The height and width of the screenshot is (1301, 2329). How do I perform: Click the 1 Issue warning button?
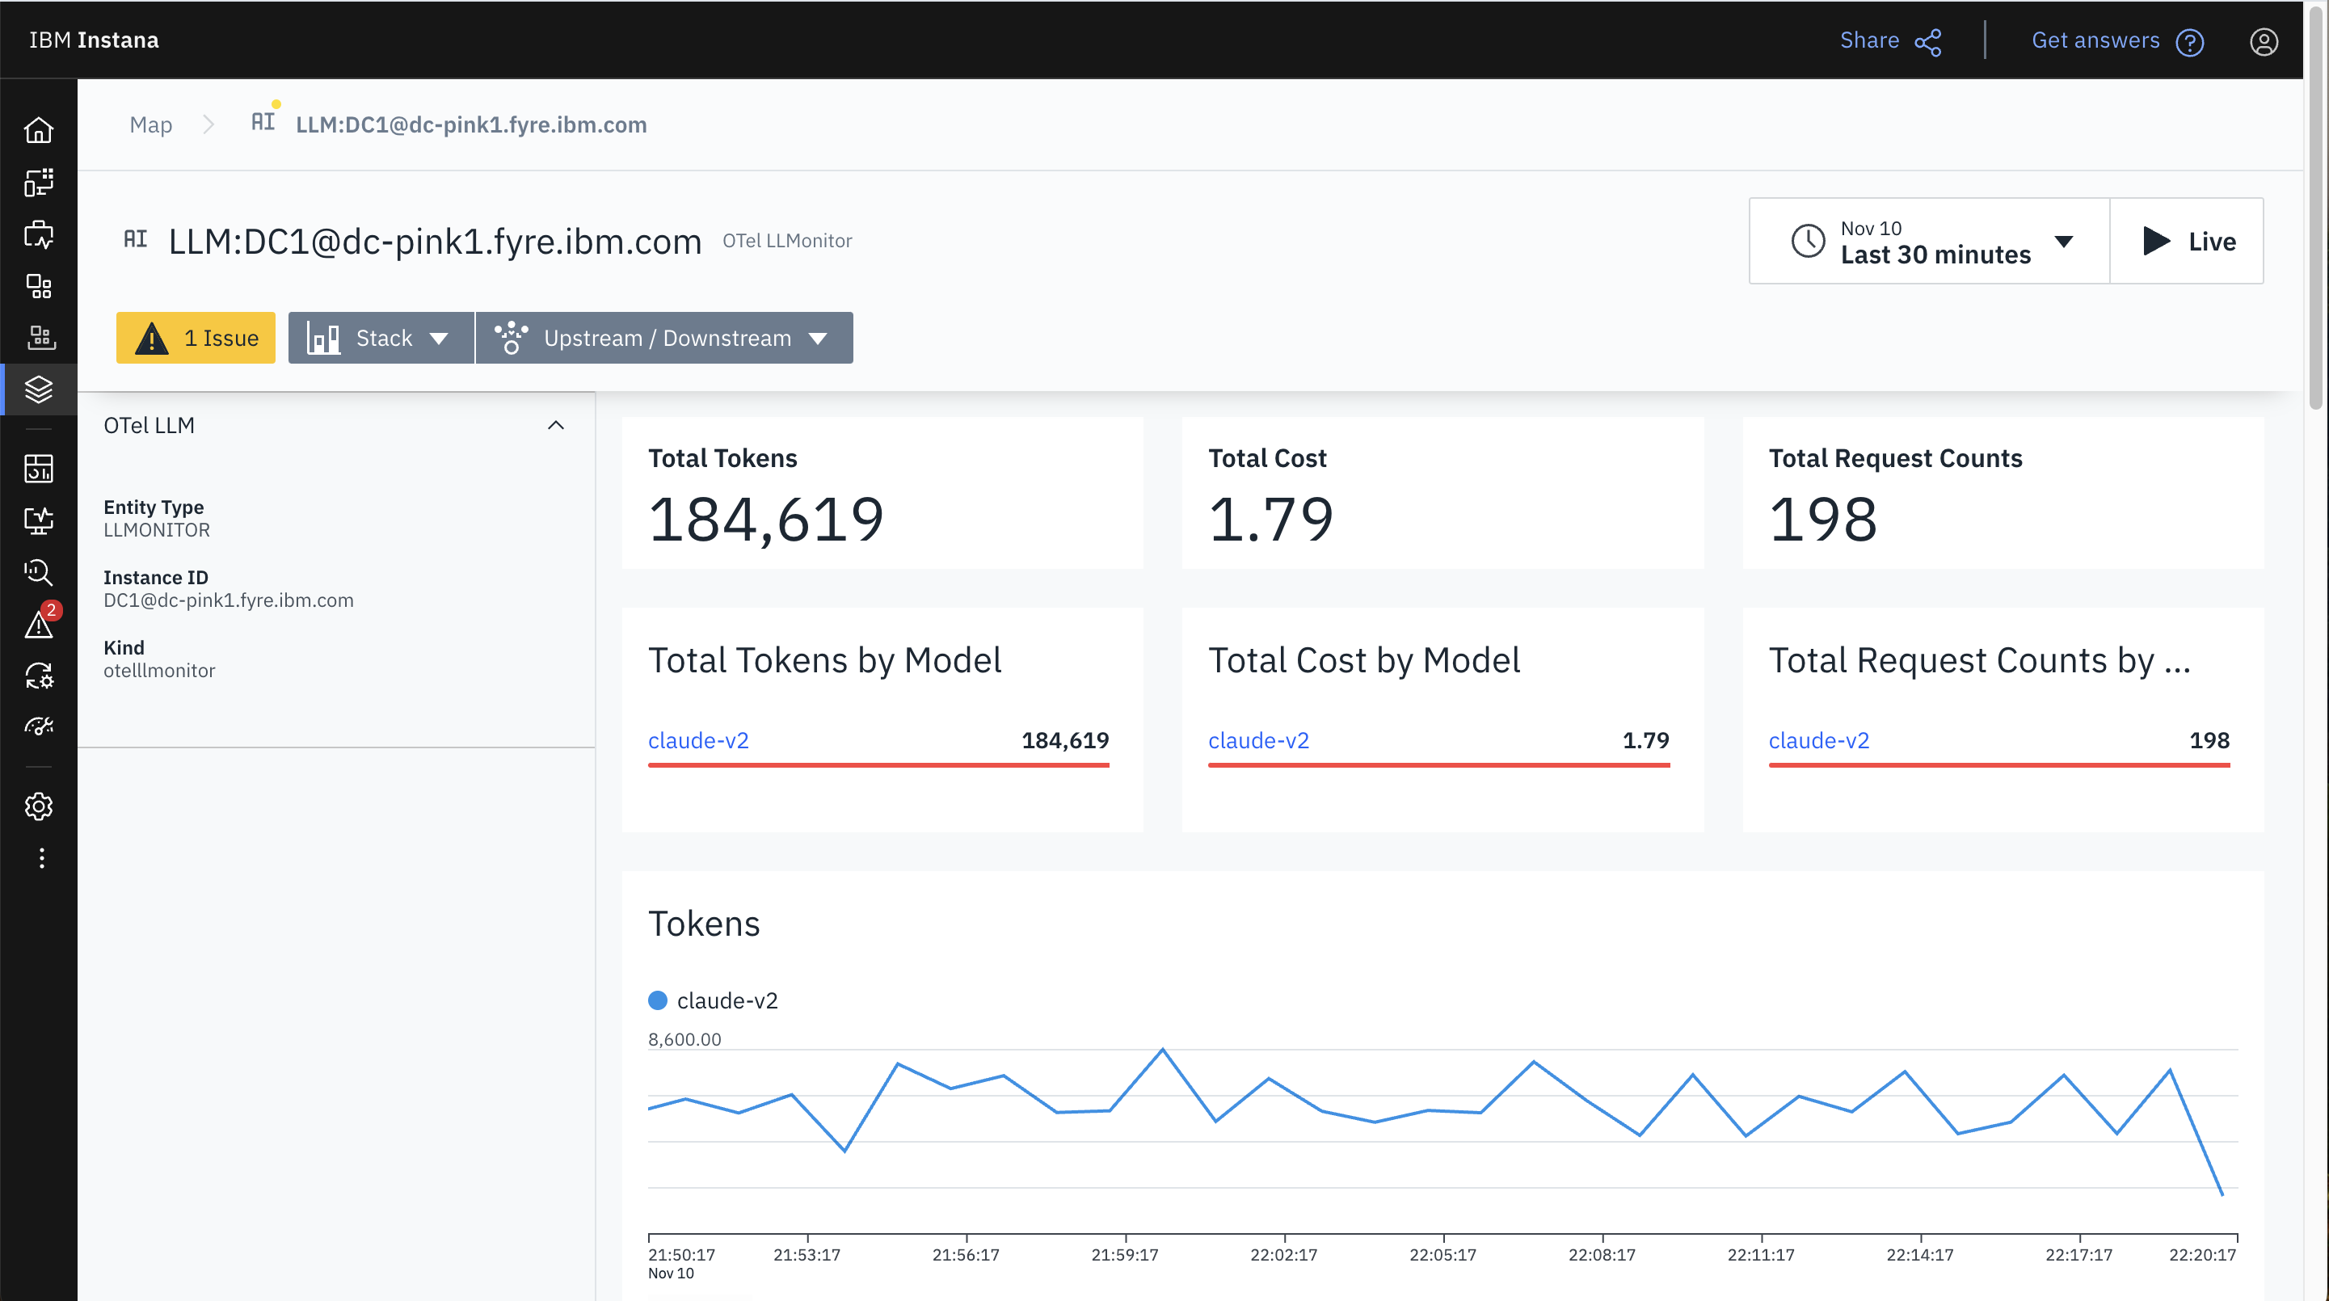click(196, 337)
